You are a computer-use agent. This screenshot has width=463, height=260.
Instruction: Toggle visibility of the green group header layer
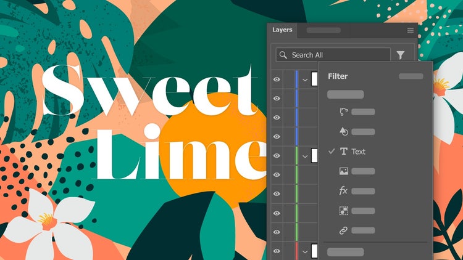[x=277, y=156]
